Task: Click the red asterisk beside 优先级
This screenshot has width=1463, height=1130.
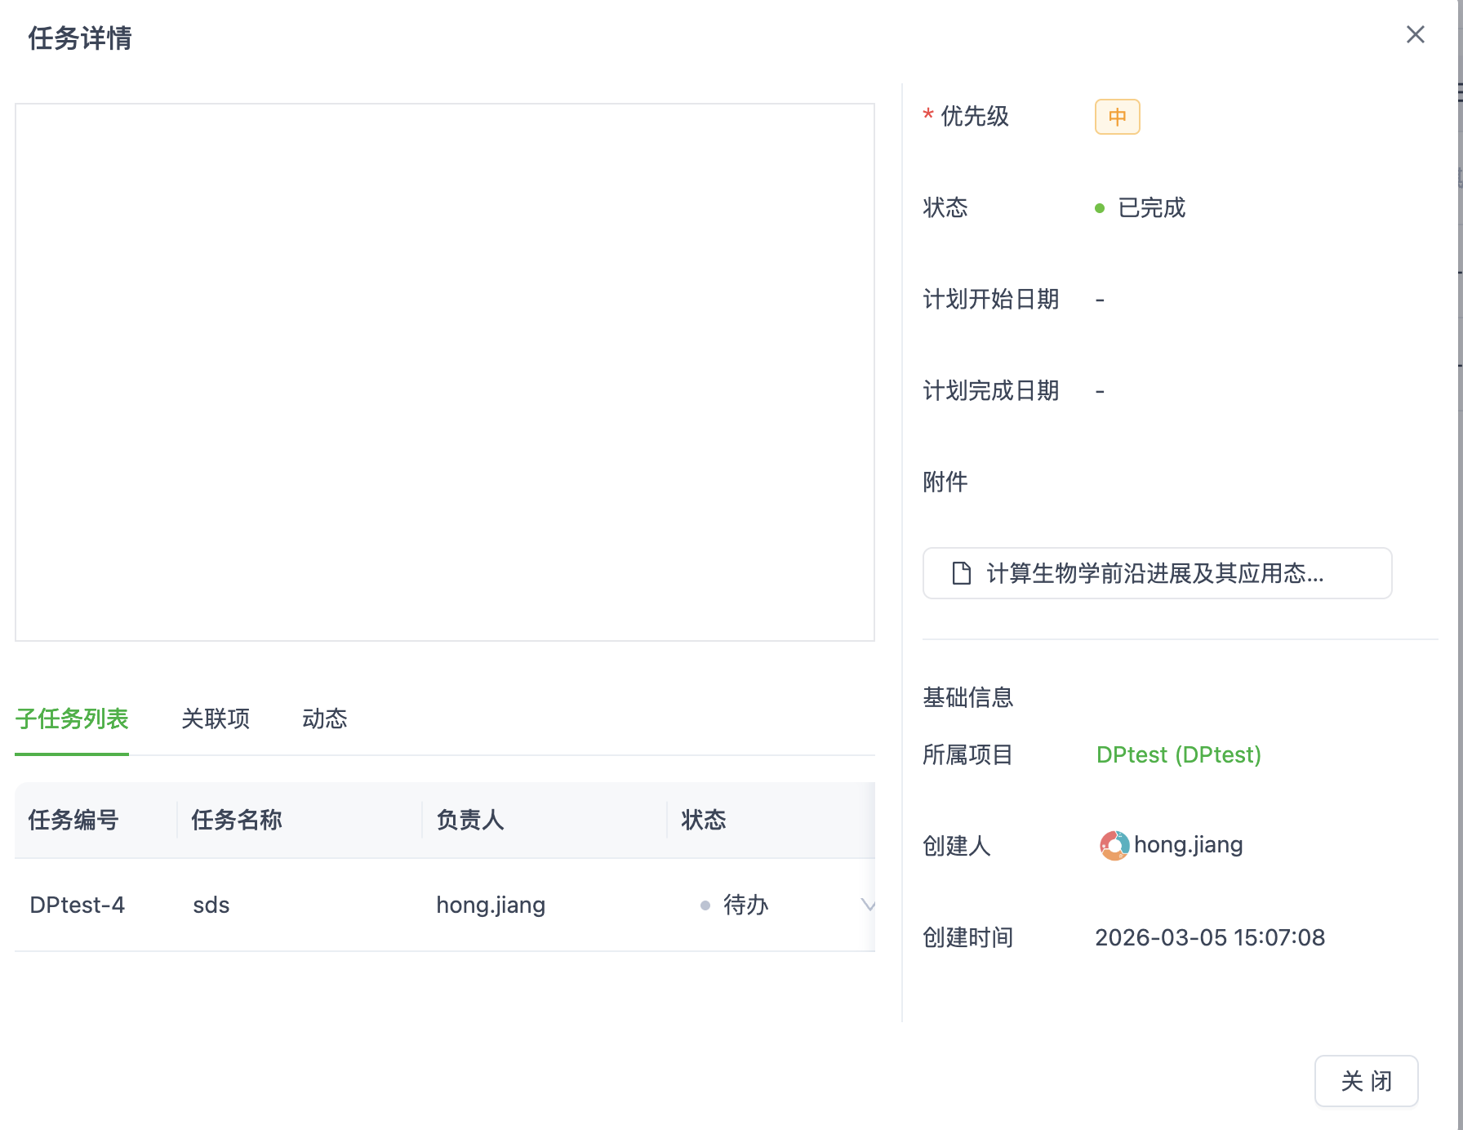Action: [x=926, y=115]
